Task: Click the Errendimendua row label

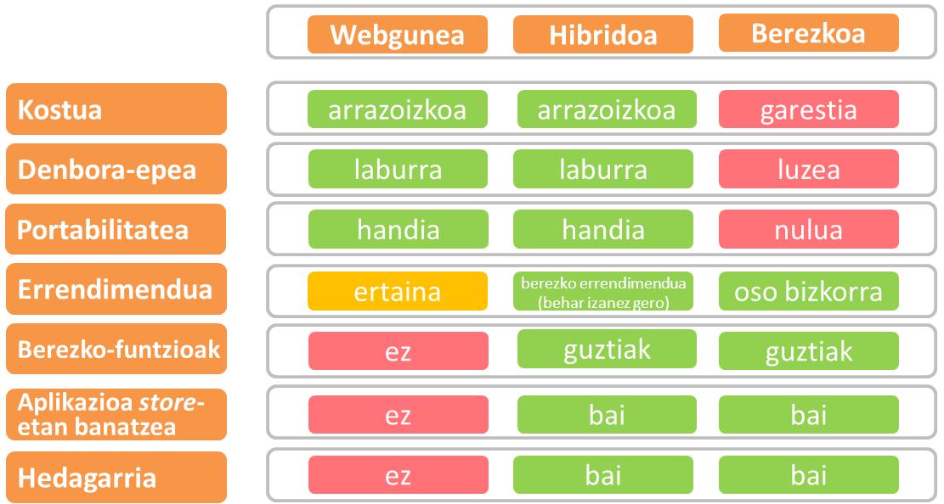Action: 116,289
